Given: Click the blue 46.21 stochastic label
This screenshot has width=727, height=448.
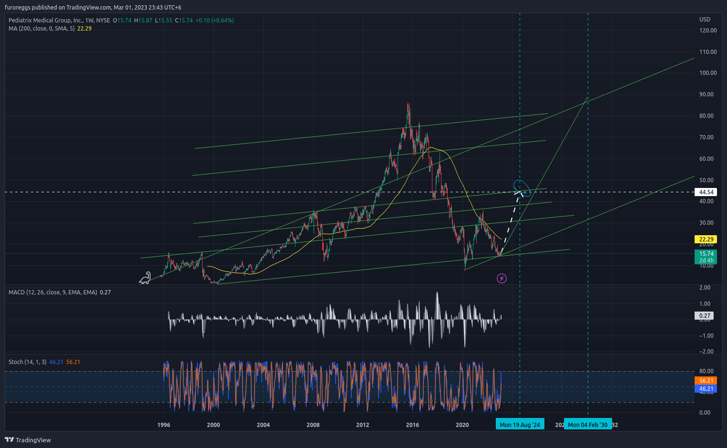Looking at the screenshot, I should (706, 389).
